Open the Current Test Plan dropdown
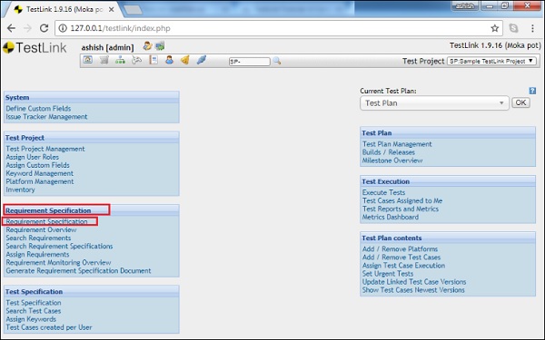This screenshot has height=340, width=545. tap(434, 103)
